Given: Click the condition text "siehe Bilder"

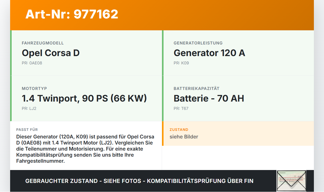Looking at the screenshot, I should click(x=184, y=137).
